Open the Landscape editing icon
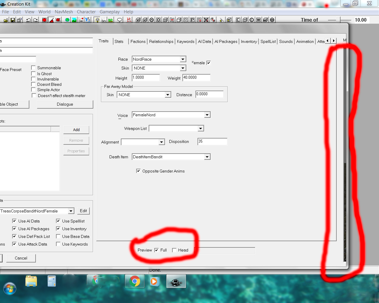This screenshot has height=303, width=379. [x=74, y=20]
